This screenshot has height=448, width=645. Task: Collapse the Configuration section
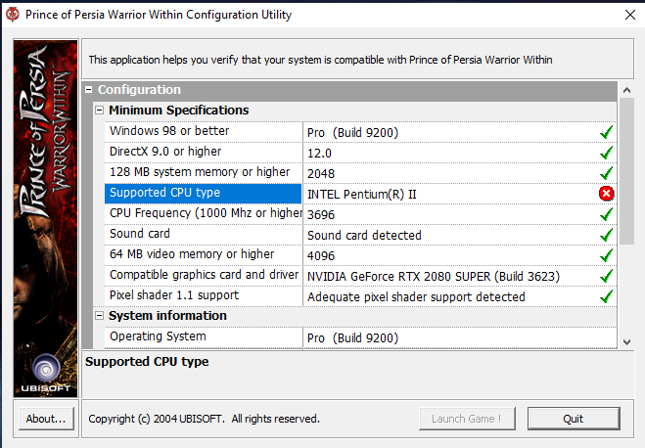pyautogui.click(x=89, y=90)
